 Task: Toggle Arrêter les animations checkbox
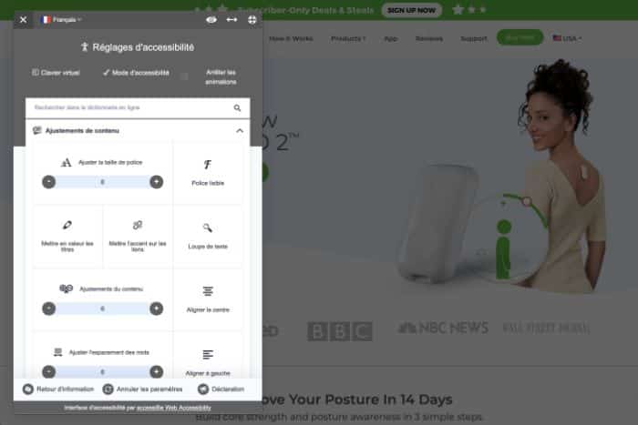click(185, 76)
